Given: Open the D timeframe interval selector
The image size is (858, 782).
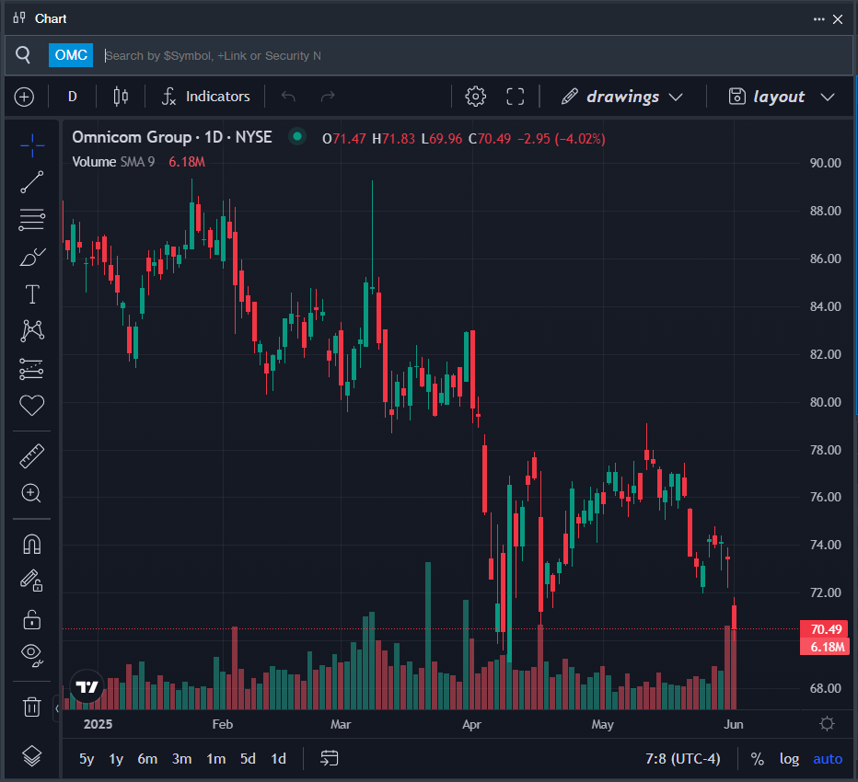Looking at the screenshot, I should (72, 97).
